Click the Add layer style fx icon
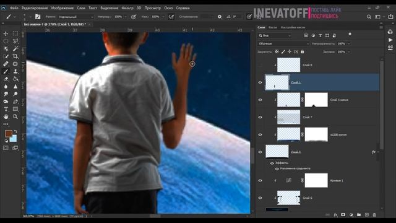The width and height of the screenshot is (396, 223). point(335,215)
